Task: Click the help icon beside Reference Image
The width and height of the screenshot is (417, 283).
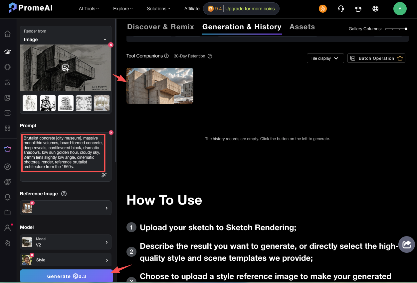Action: (64, 194)
